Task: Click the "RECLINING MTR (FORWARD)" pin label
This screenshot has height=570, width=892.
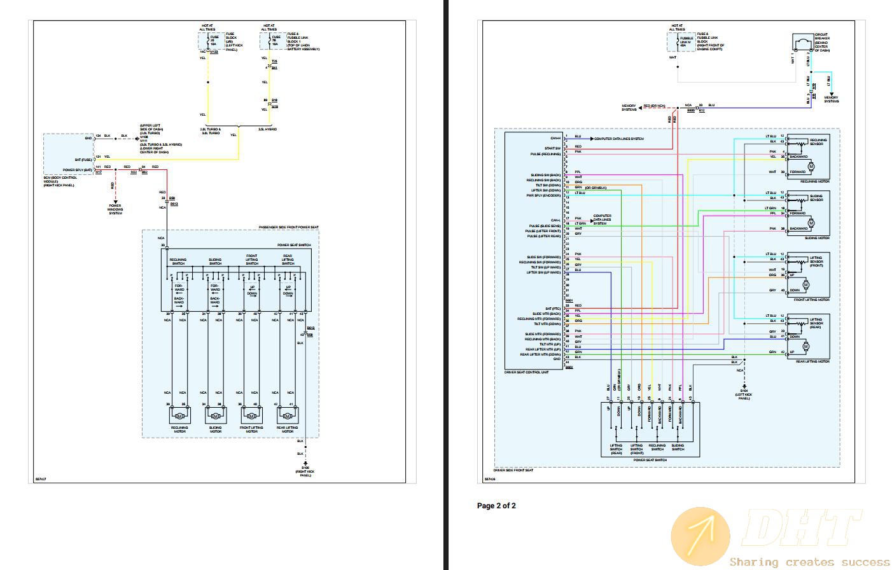Action: pos(540,319)
